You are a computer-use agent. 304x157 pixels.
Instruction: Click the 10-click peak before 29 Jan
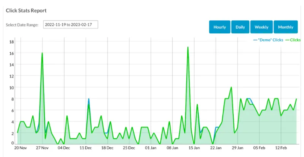pyautogui.click(x=231, y=87)
